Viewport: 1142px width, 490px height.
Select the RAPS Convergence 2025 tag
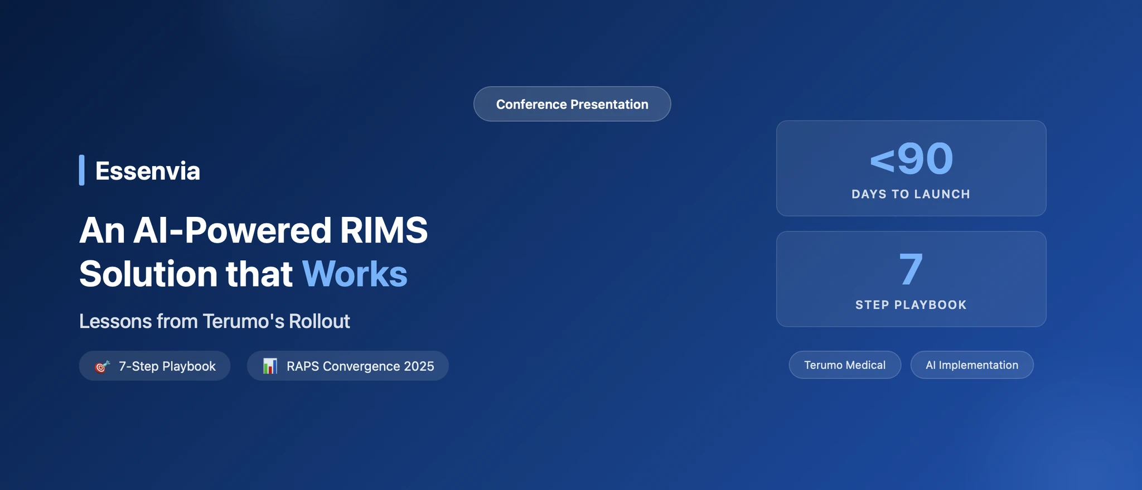(x=348, y=366)
